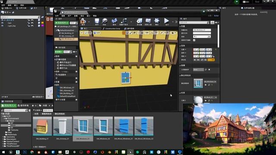Open the category dropdown in variable details
Viewport: 276px width, 155px height.
click(x=202, y=37)
